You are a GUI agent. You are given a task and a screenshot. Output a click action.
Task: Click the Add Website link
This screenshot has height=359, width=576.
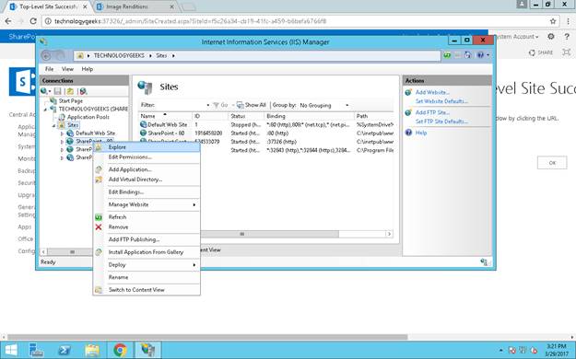[432, 92]
